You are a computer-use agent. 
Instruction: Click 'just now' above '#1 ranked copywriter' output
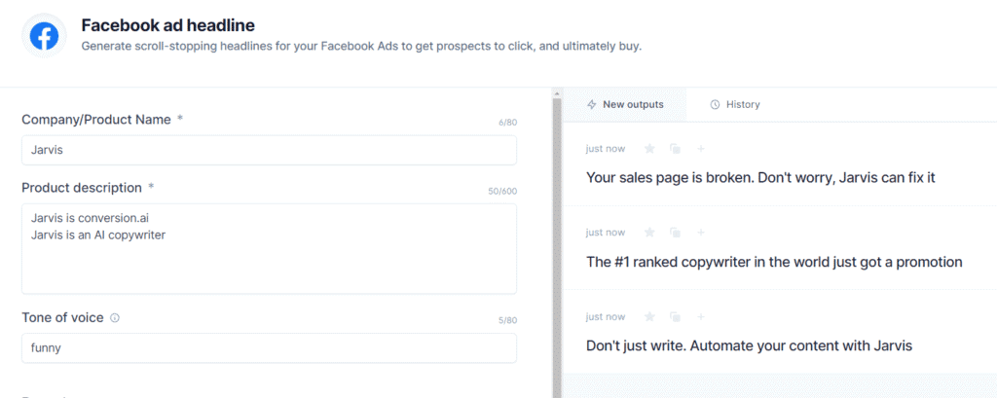(x=606, y=233)
